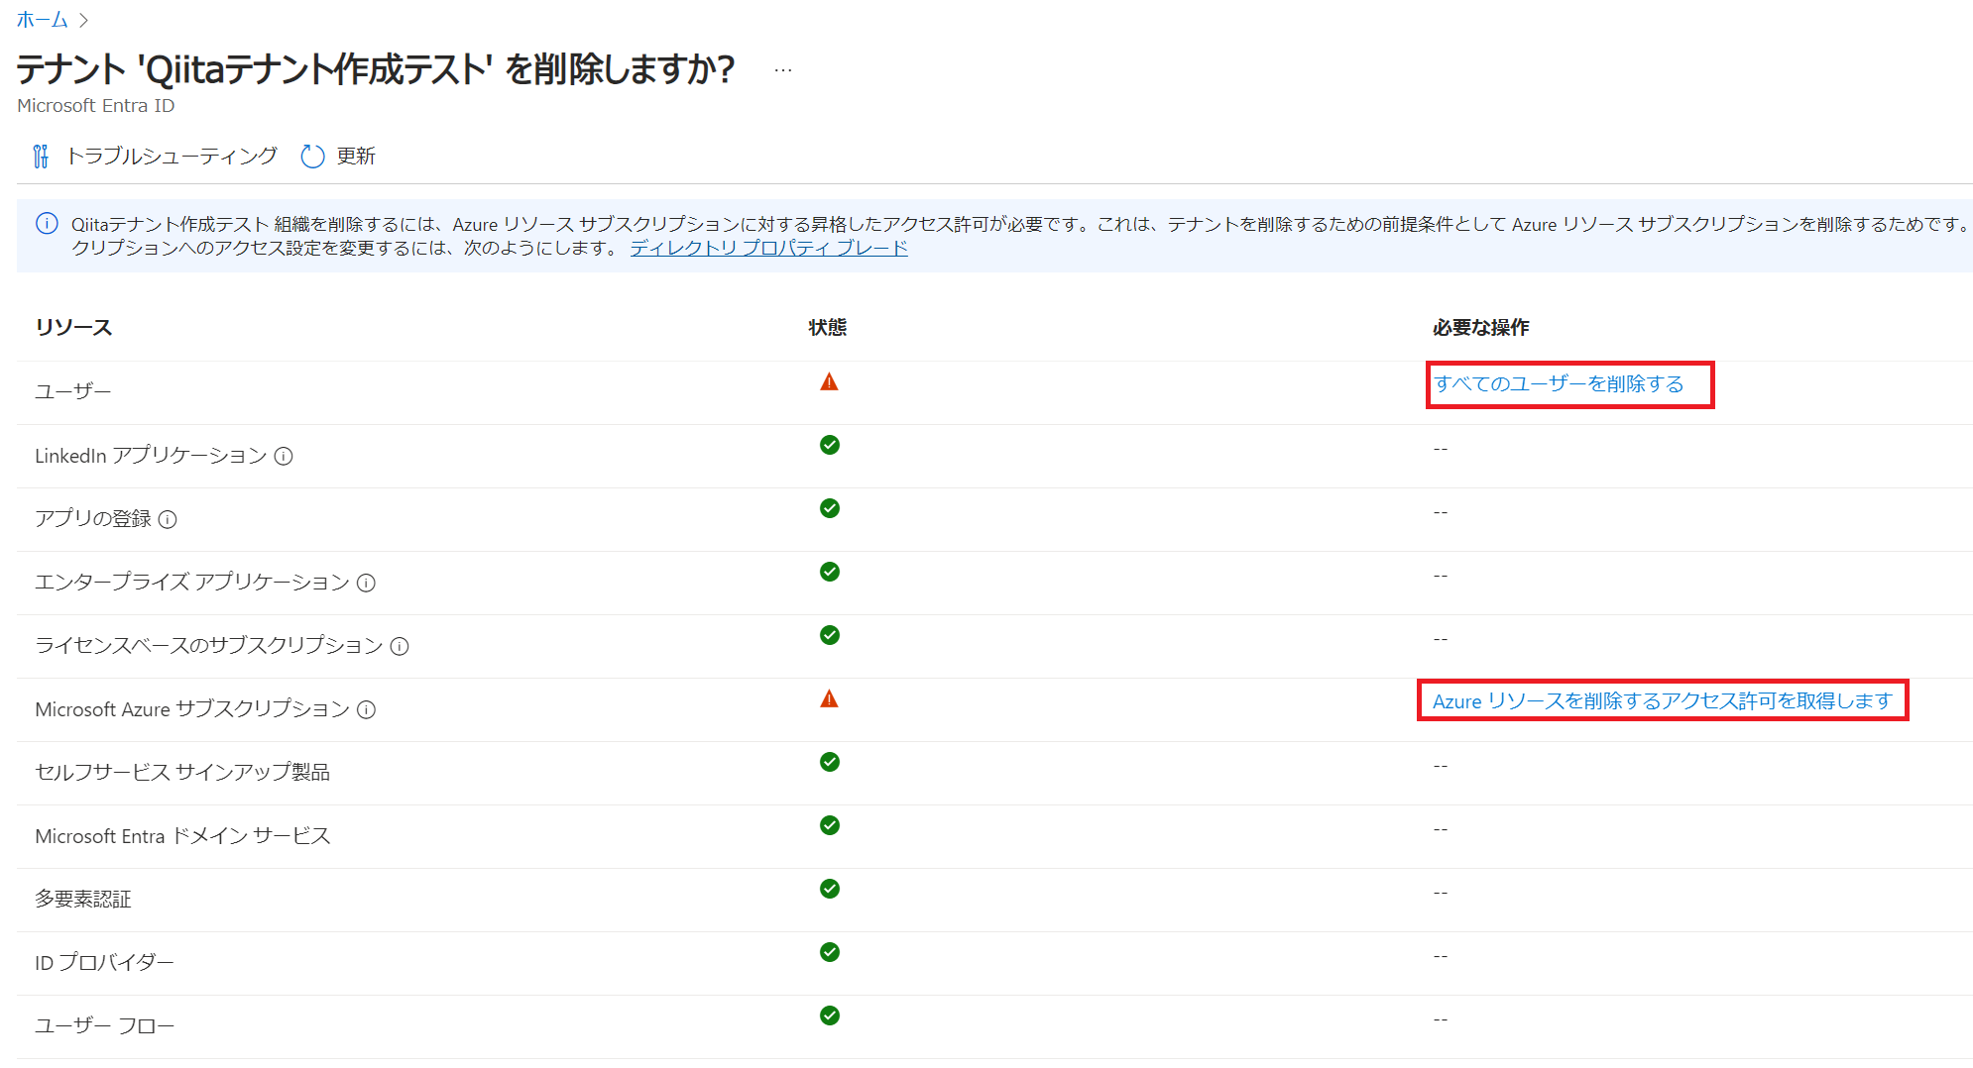This screenshot has height=1068, width=1973.
Task: Click the ホーム breadcrumb link
Action: click(42, 20)
